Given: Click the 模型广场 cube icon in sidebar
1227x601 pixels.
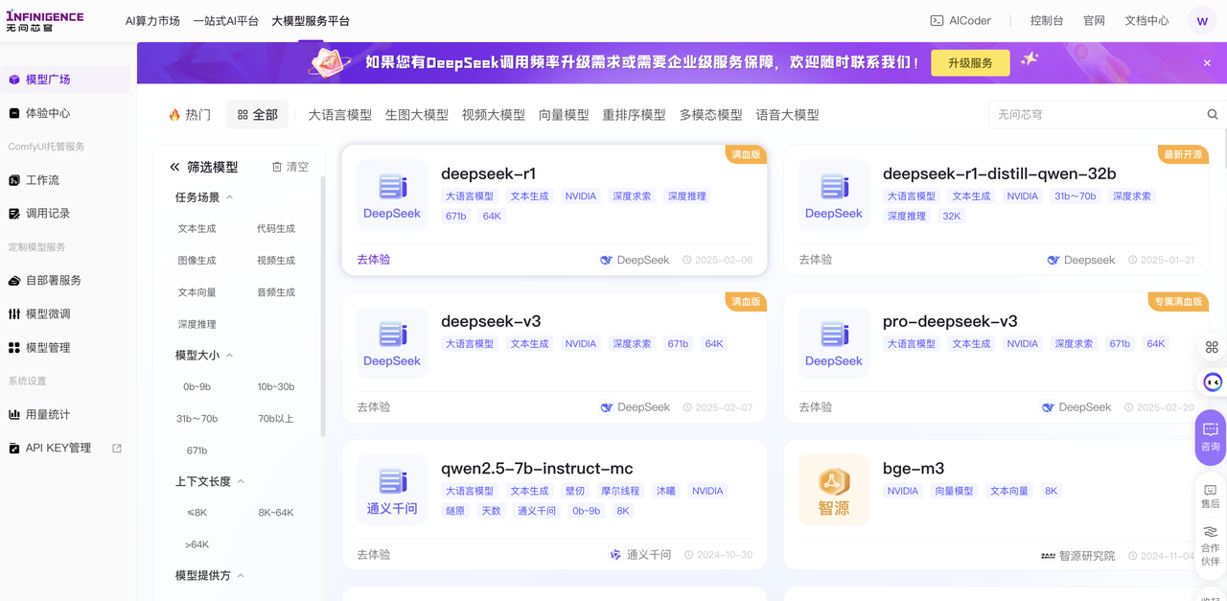Looking at the screenshot, I should (x=14, y=80).
